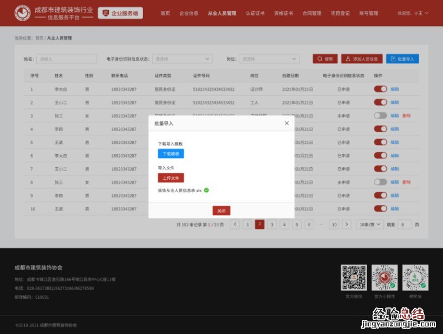Open the 账号管理 nav item
Viewport: 443px width, 334px height.
(x=368, y=14)
